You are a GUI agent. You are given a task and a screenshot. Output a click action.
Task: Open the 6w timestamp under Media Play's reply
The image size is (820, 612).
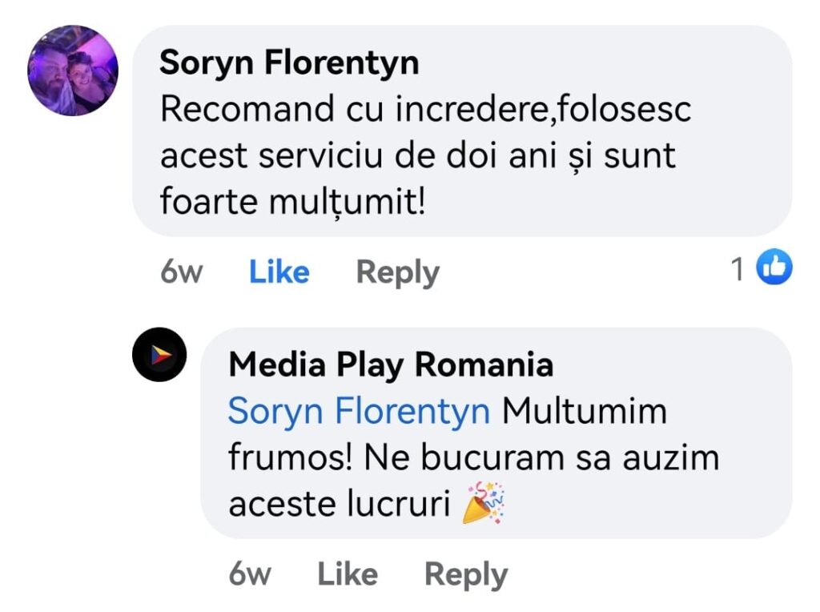point(249,574)
